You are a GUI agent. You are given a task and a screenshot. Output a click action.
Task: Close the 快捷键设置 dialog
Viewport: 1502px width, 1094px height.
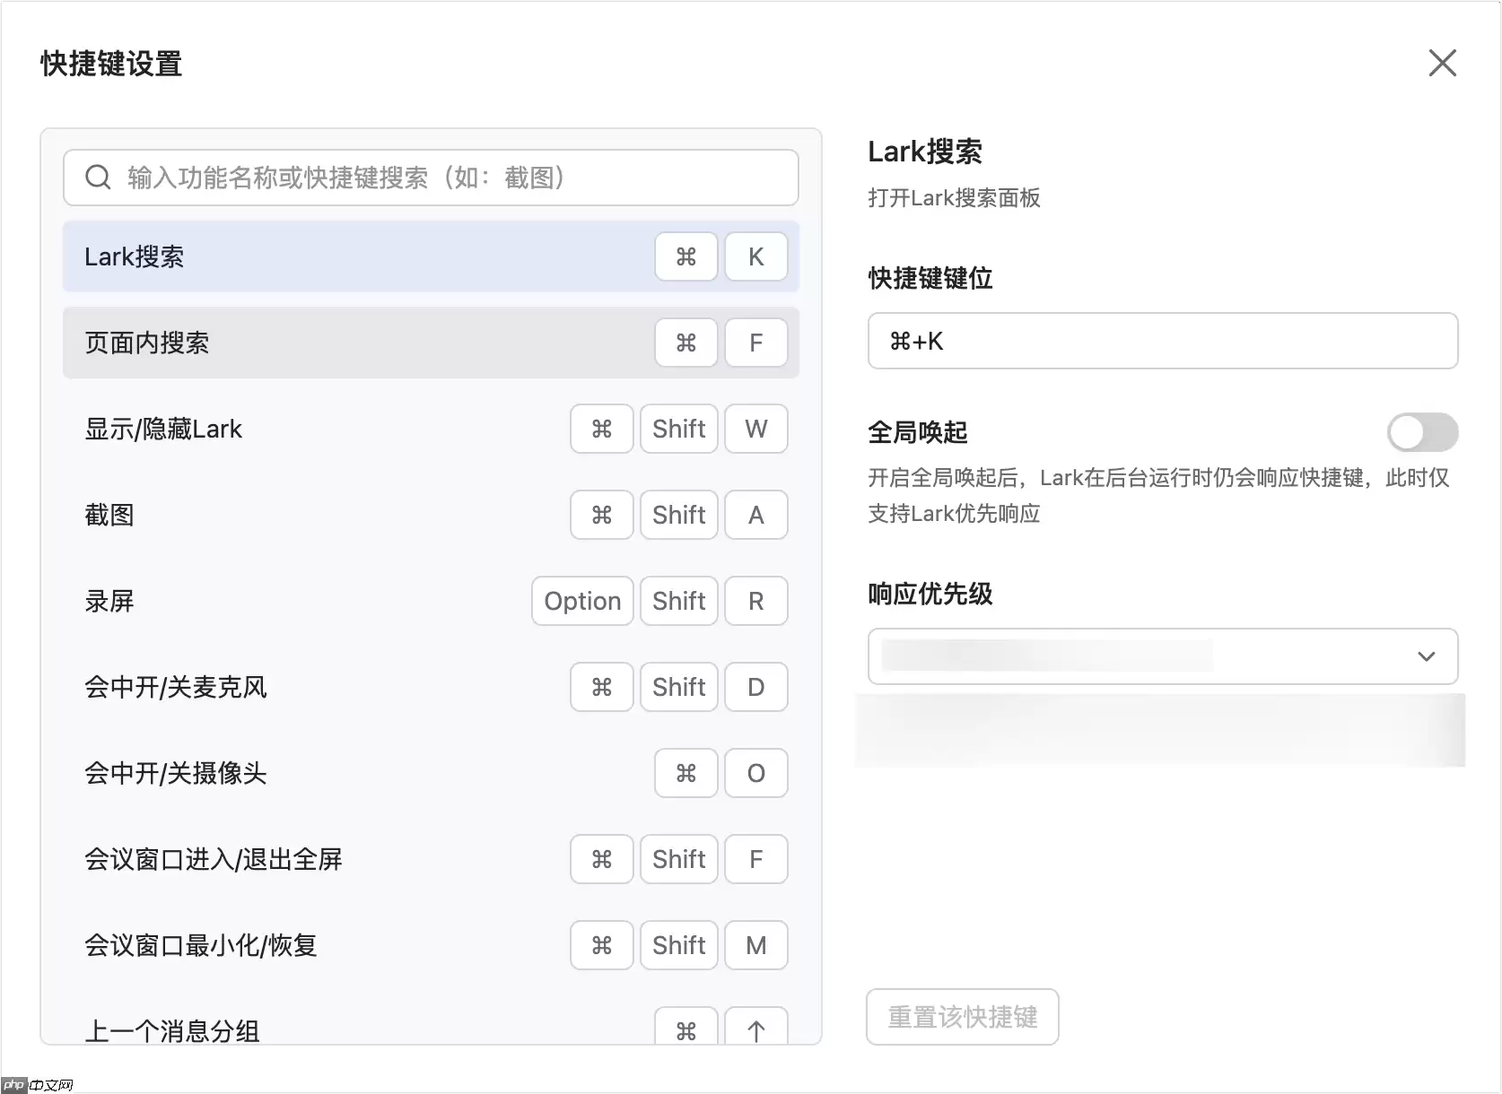point(1441,63)
